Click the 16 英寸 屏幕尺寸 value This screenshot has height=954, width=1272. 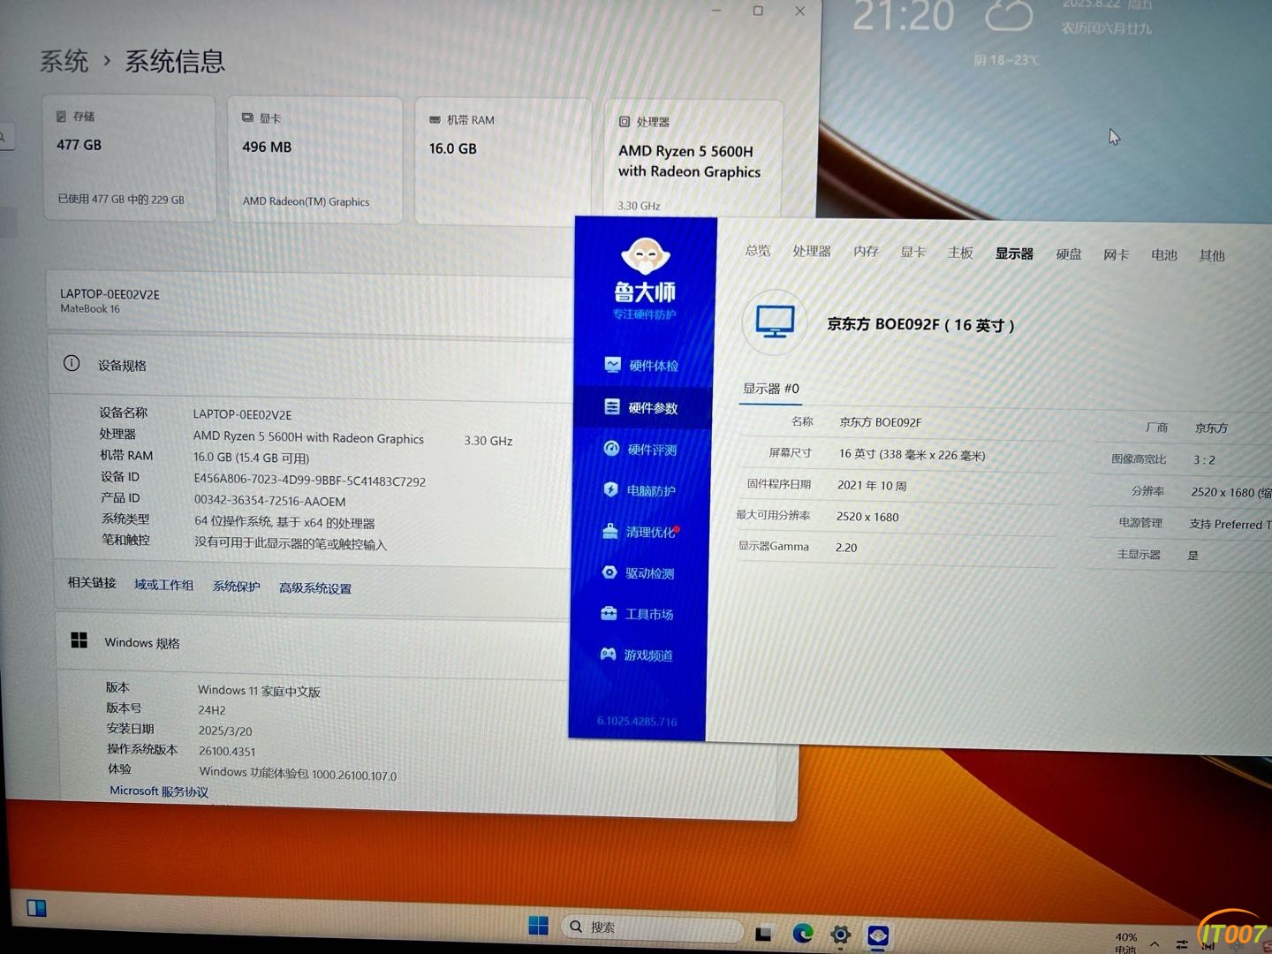912,454
